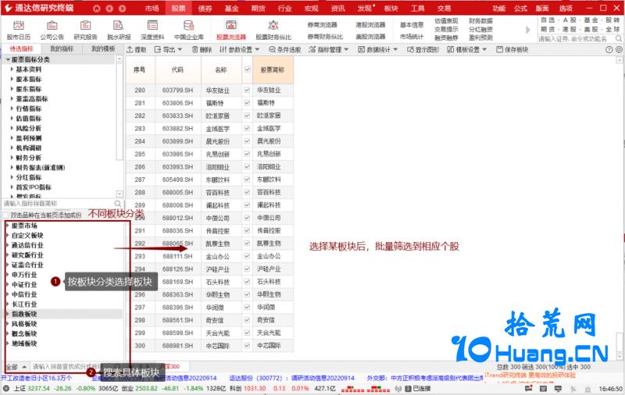Open the 指标管理 indicator management dropdown
This screenshot has height=395, width=625.
(x=328, y=49)
